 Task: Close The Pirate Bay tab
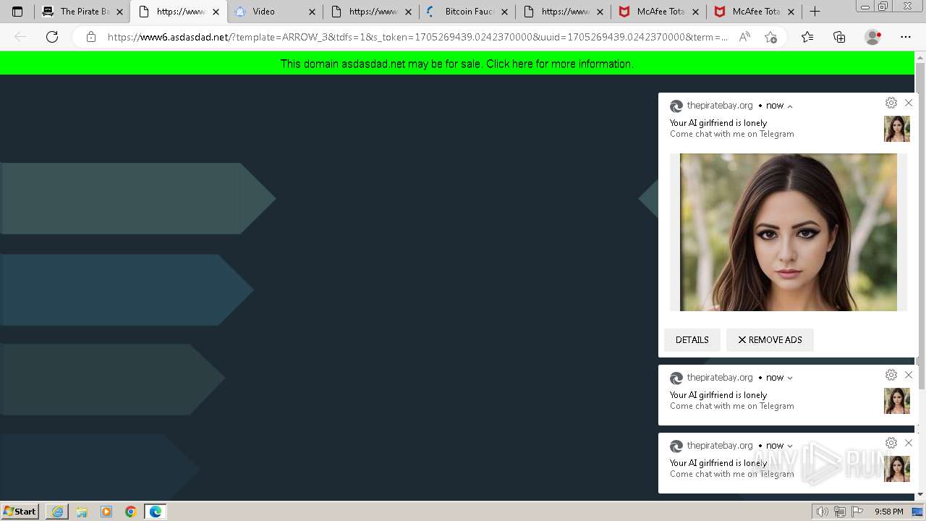point(119,12)
